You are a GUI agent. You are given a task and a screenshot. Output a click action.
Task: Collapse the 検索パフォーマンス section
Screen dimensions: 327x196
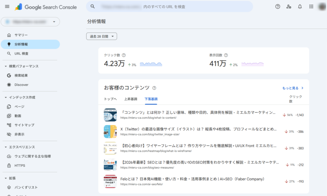click(x=6, y=66)
